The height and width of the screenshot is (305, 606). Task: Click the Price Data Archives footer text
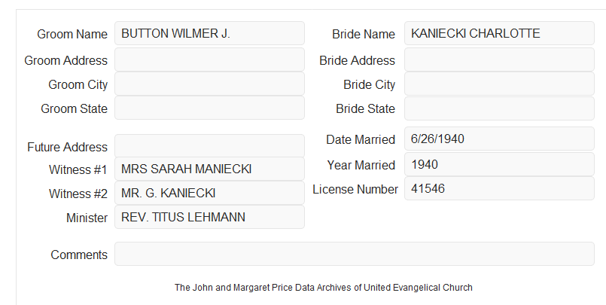pyautogui.click(x=324, y=288)
